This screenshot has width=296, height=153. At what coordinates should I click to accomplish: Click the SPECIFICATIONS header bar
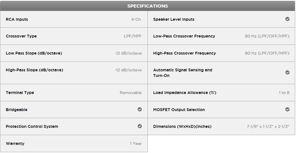tap(148, 6)
